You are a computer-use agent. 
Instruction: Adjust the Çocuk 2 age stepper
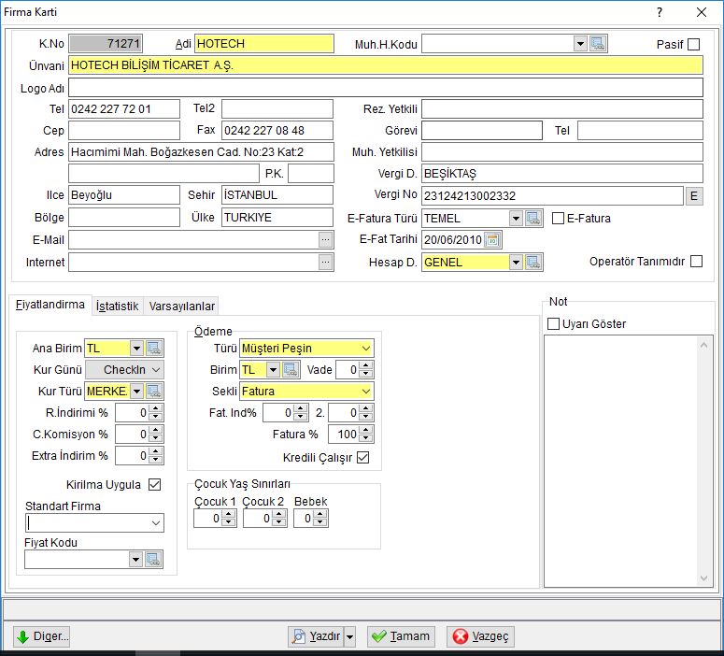click(x=279, y=519)
